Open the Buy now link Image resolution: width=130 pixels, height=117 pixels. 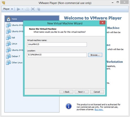click(99, 109)
